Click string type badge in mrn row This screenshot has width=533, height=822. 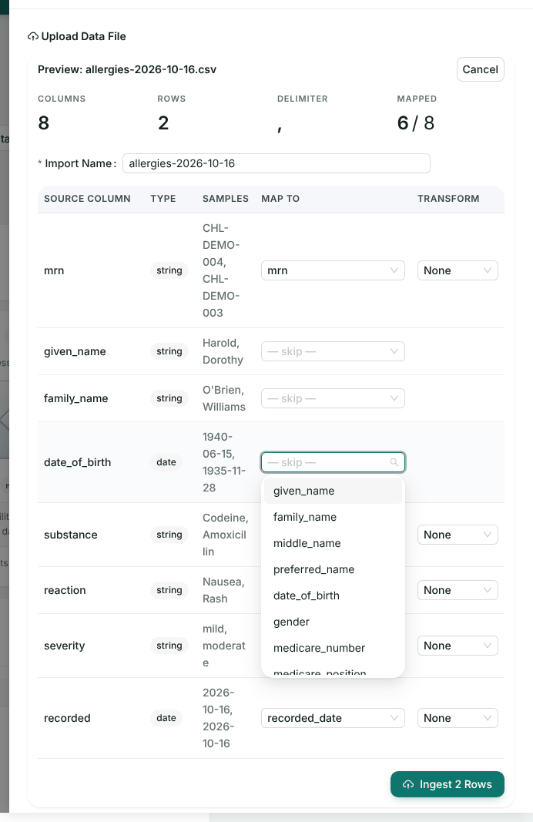coord(169,270)
